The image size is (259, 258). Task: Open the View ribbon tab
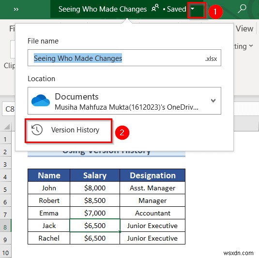244,29
